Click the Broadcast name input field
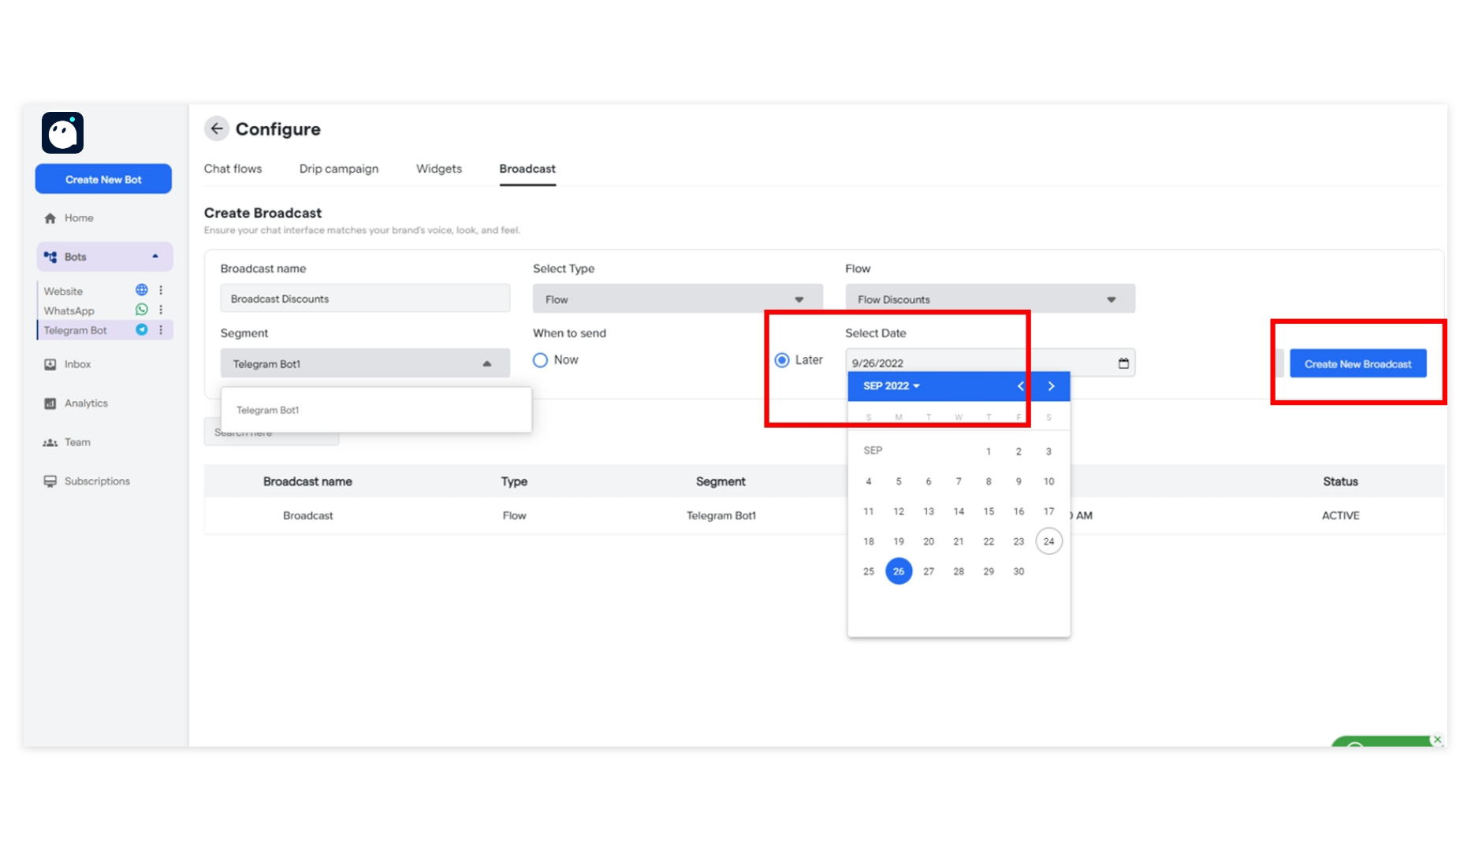The image size is (1471, 851). [365, 299]
